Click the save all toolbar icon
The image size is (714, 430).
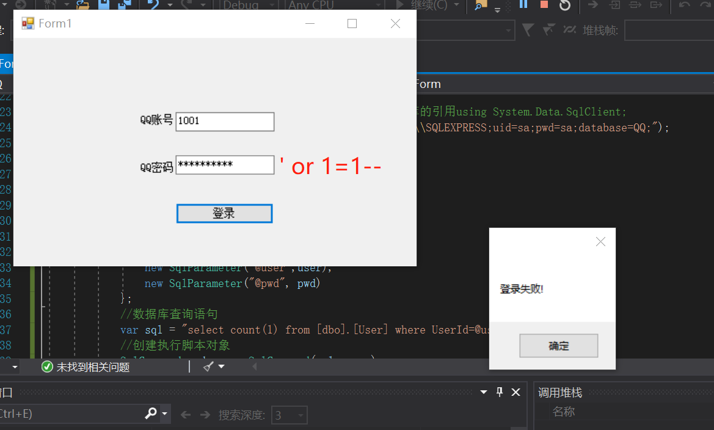[125, 5]
